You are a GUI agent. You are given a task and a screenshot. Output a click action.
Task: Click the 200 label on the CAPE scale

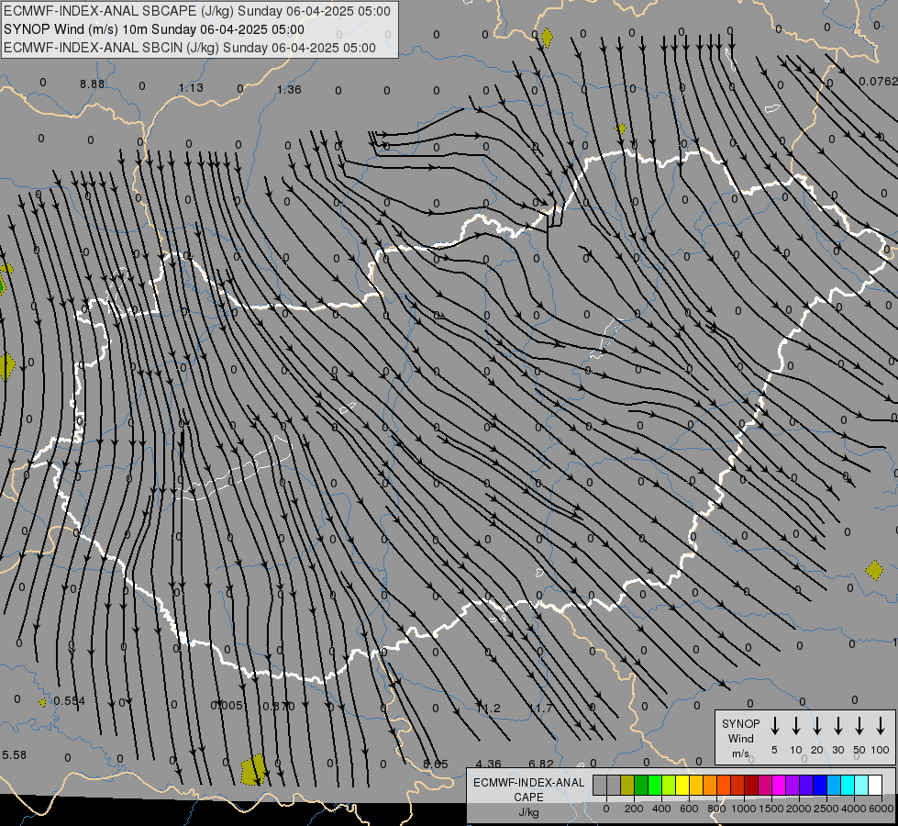point(634,809)
